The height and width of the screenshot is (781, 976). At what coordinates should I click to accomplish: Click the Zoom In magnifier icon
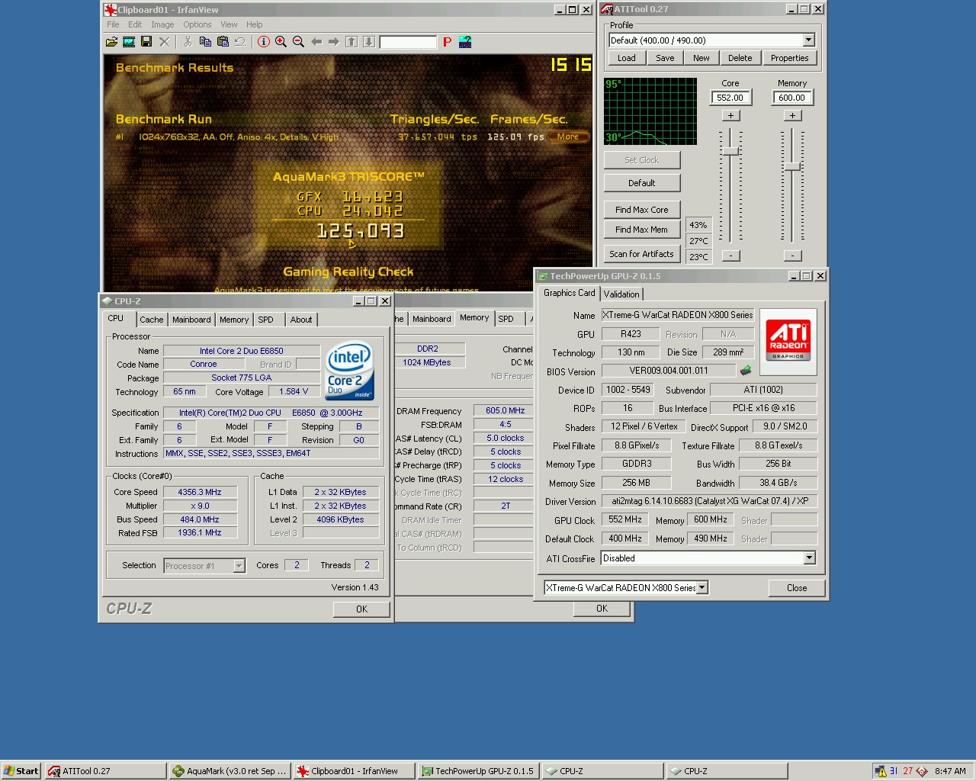tap(281, 42)
